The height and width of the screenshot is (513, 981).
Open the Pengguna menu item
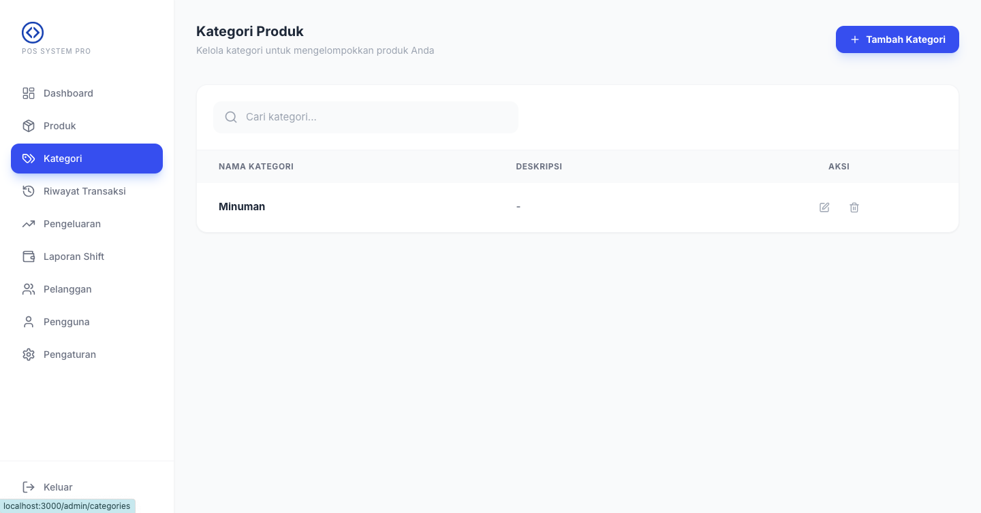tap(67, 322)
